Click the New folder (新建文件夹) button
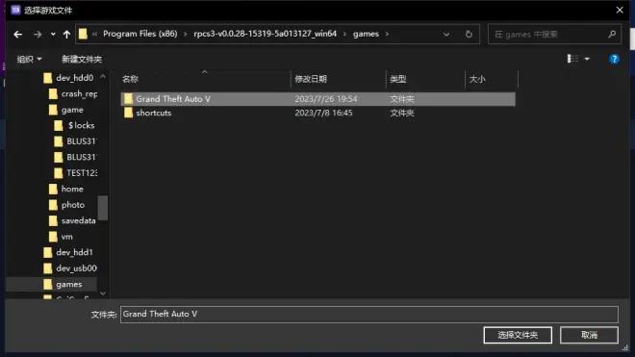The height and width of the screenshot is (357, 635). coord(82,59)
